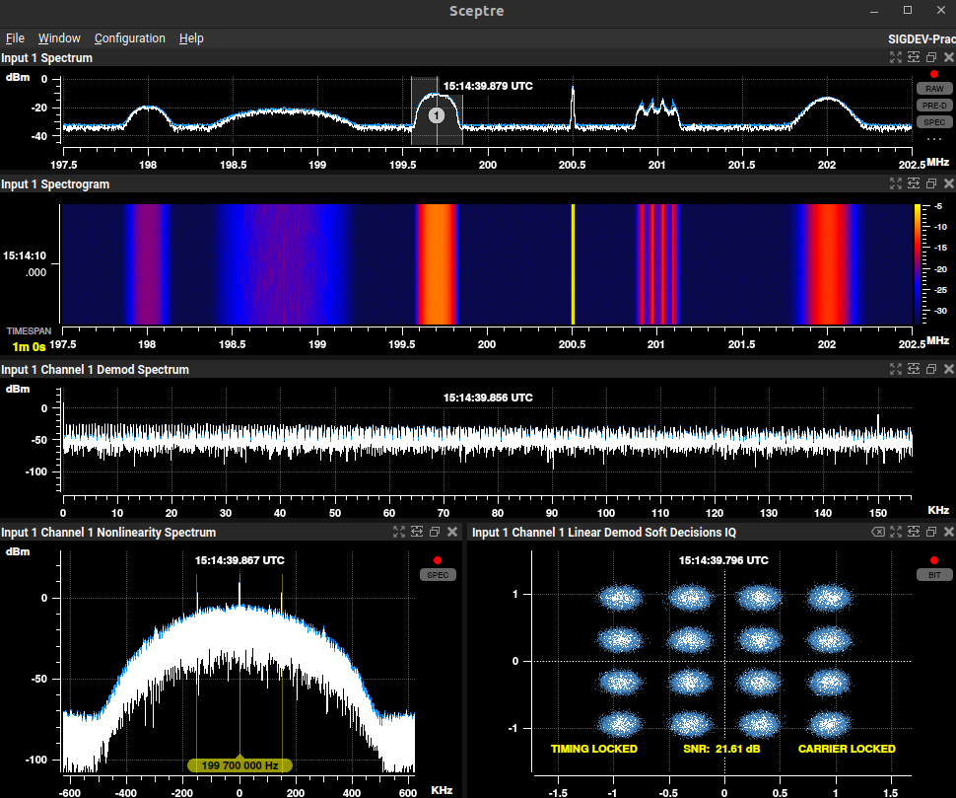The height and width of the screenshot is (798, 956).
Task: Click the clear (backspace) icon on IQ panel
Action: pos(878,533)
